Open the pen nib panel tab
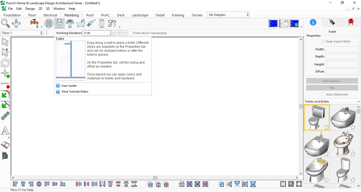 tap(332, 22)
